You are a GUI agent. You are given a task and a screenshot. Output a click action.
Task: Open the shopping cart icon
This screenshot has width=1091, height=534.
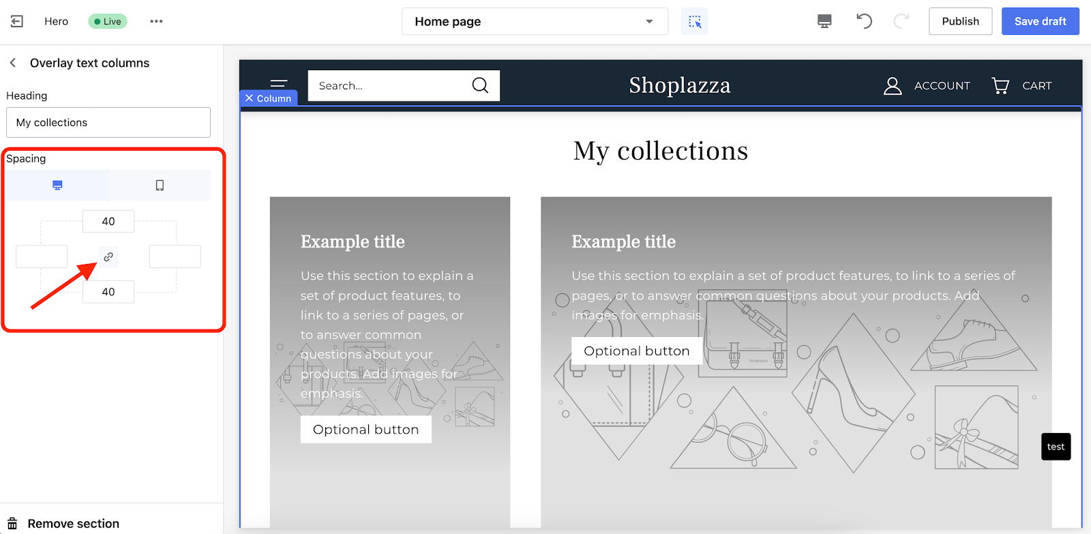(1000, 85)
